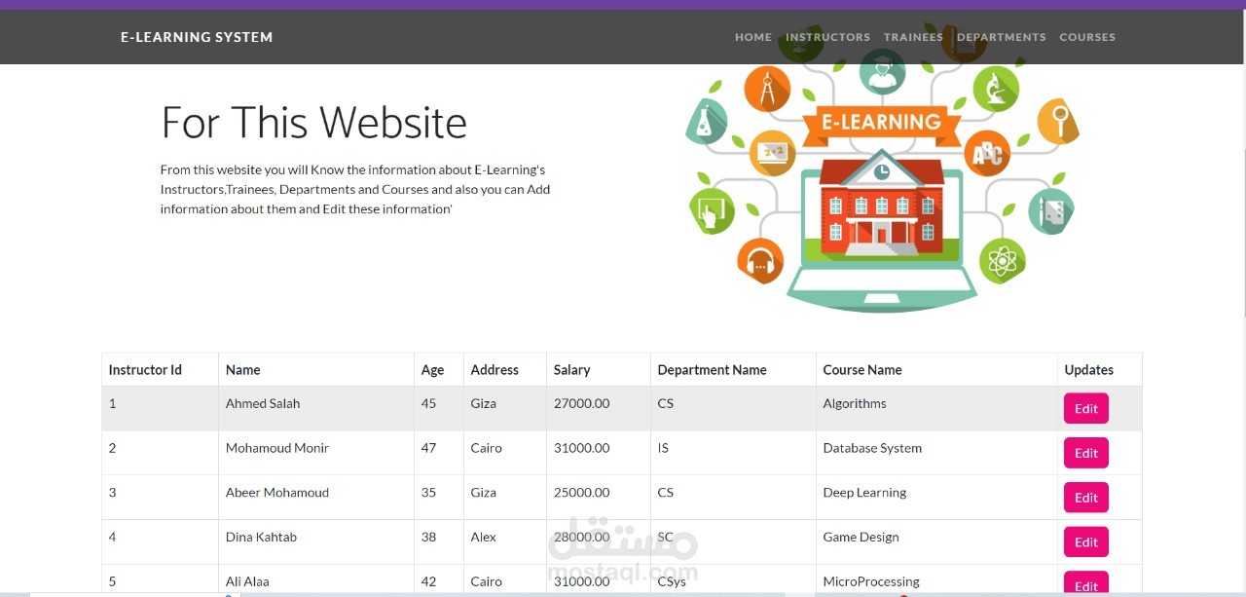Navigate to DEPARTMENTS in the navbar
The image size is (1246, 597).
(x=1001, y=37)
